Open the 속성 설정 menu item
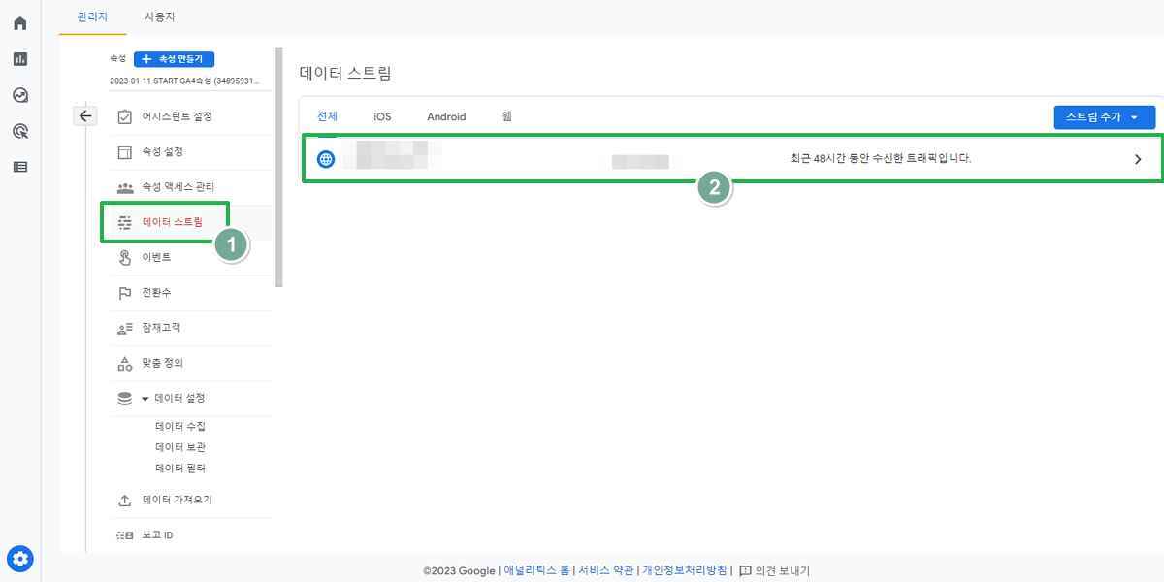This screenshot has height=582, width=1164. tap(163, 152)
